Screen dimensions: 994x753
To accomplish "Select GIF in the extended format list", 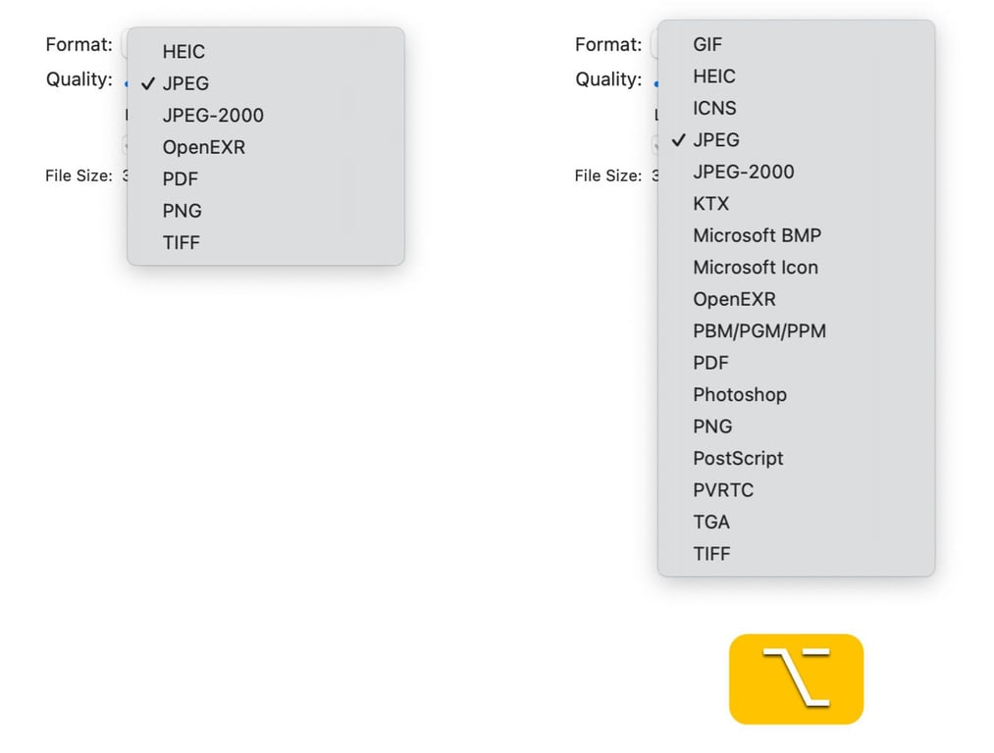I will pos(796,44).
